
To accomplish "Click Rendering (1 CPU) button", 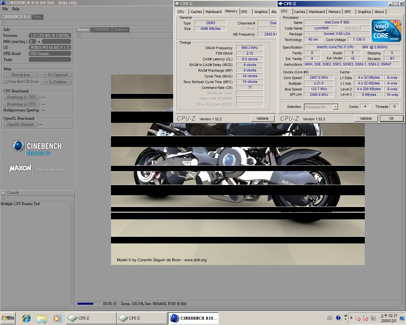I will [22, 97].
